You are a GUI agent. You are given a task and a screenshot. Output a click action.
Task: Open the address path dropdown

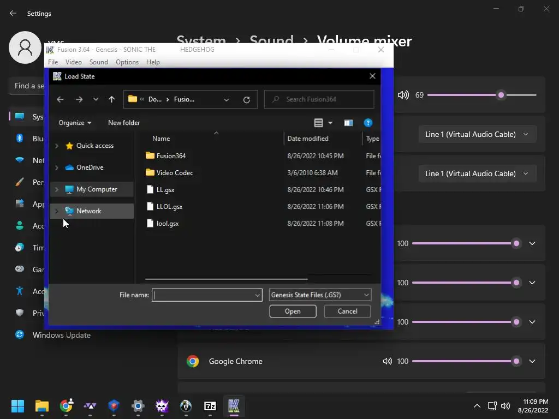(227, 100)
